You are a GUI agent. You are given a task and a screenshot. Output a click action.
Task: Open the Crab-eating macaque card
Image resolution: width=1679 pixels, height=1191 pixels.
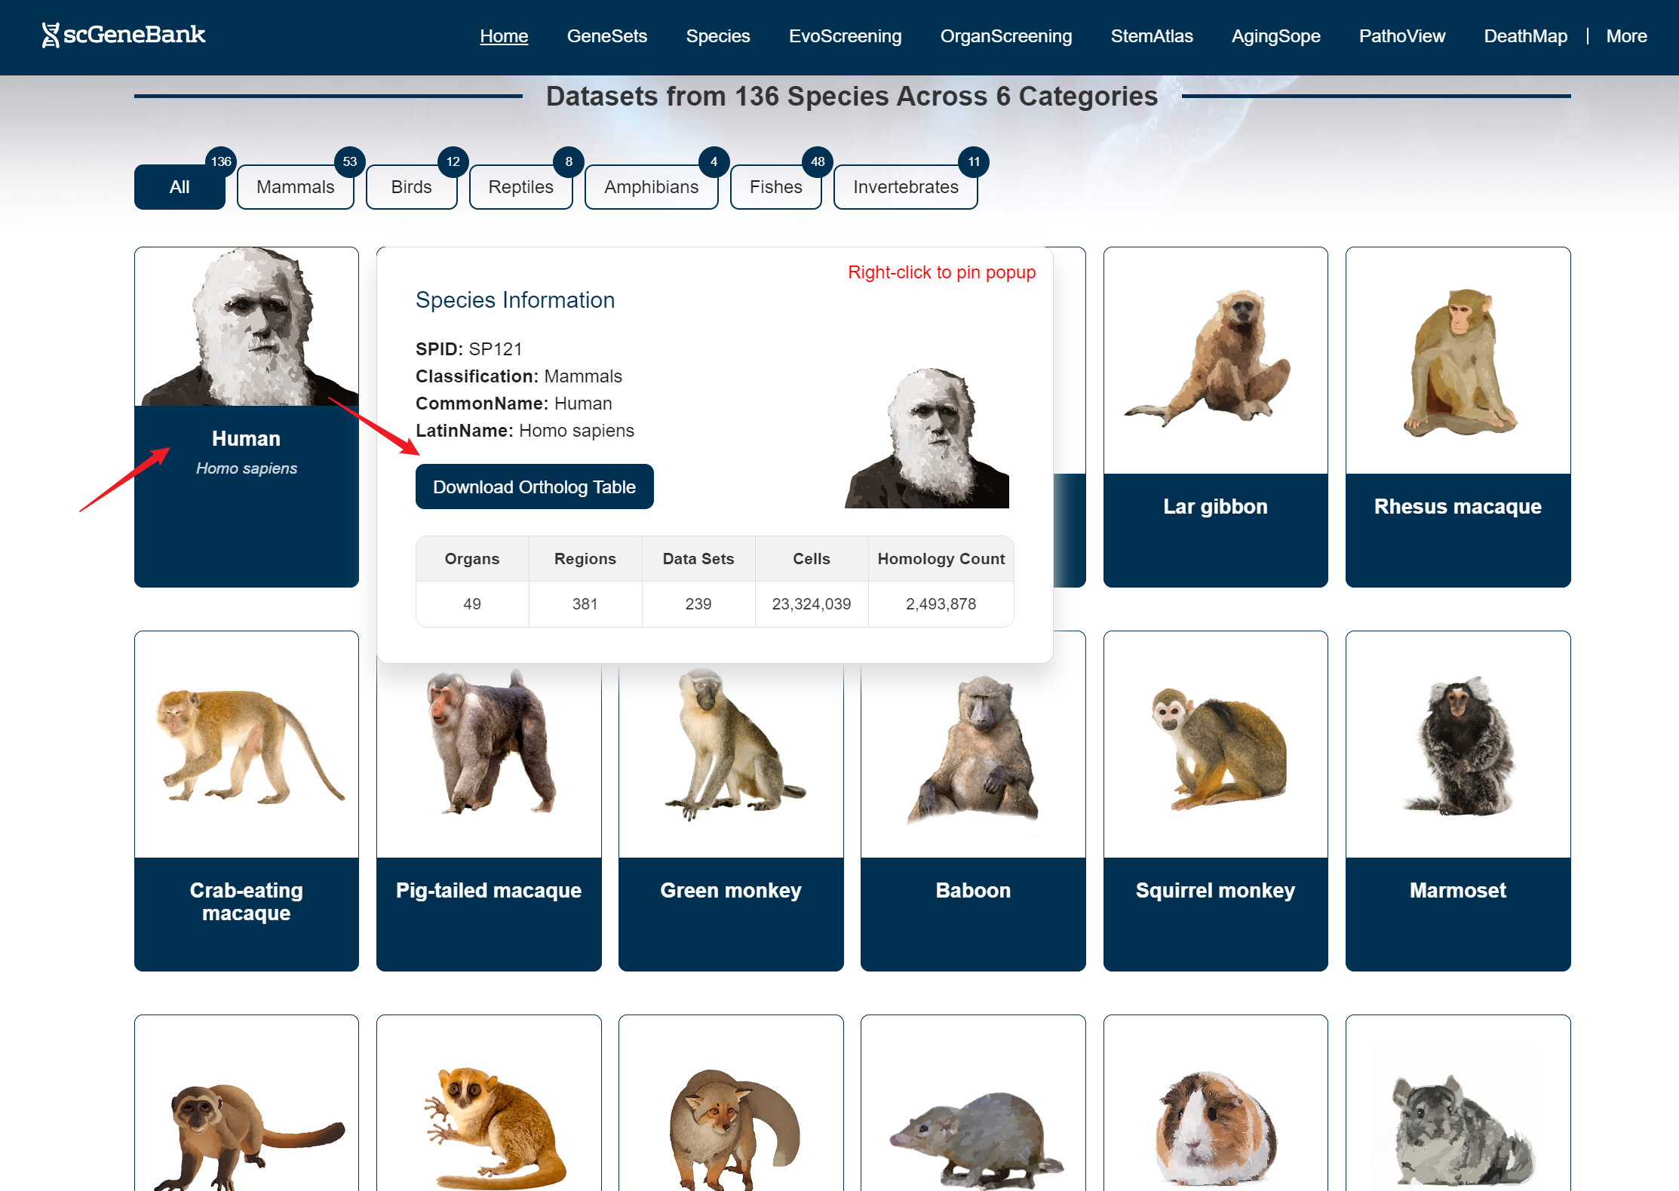click(x=246, y=800)
